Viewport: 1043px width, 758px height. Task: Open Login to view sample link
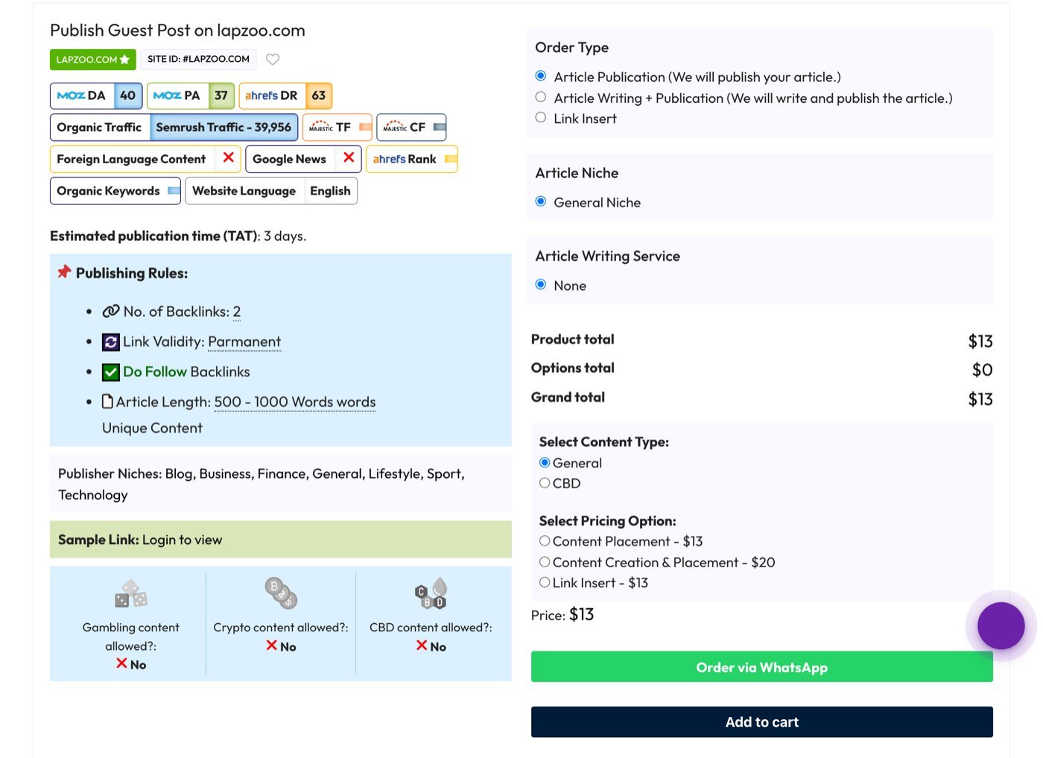pyautogui.click(x=182, y=540)
